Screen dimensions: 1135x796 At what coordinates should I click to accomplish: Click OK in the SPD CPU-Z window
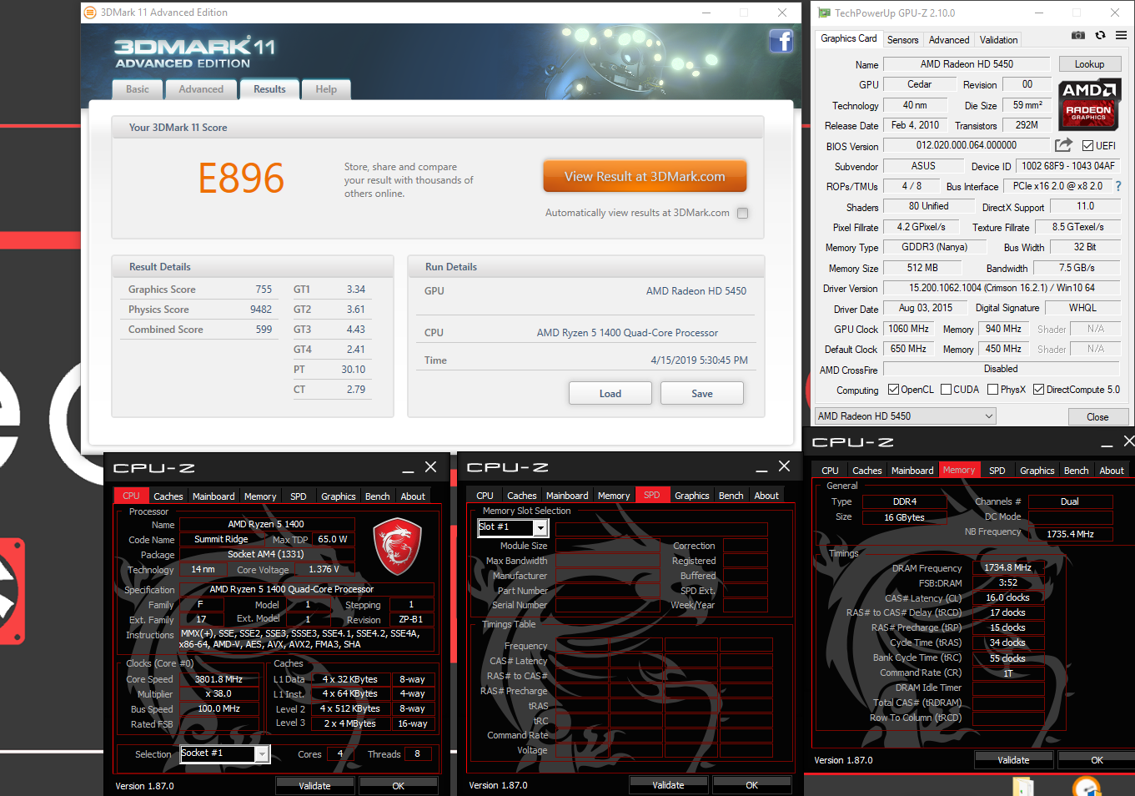[751, 785]
